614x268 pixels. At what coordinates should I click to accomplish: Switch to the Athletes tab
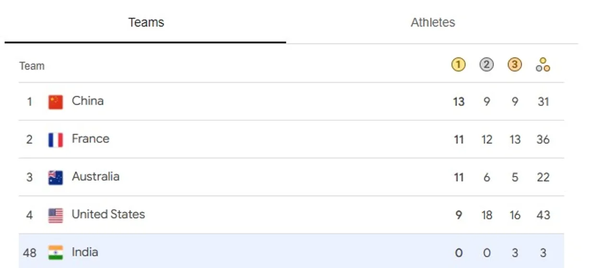[x=433, y=23]
